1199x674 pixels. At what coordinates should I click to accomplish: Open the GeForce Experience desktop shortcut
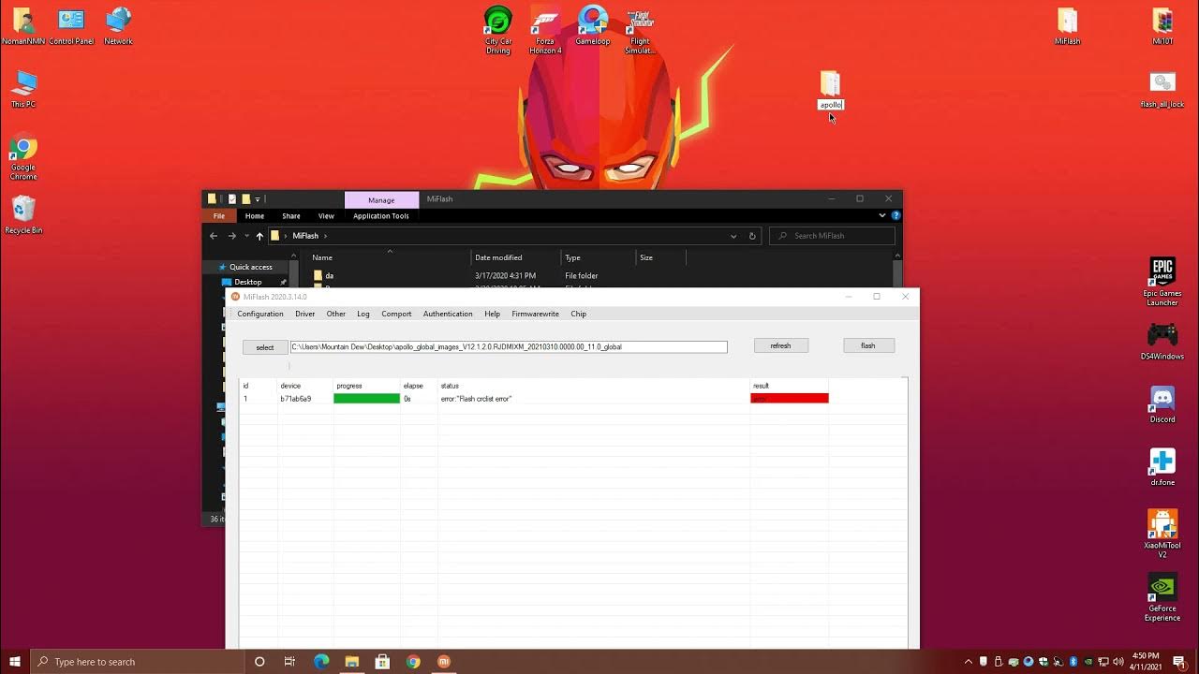pyautogui.click(x=1162, y=597)
